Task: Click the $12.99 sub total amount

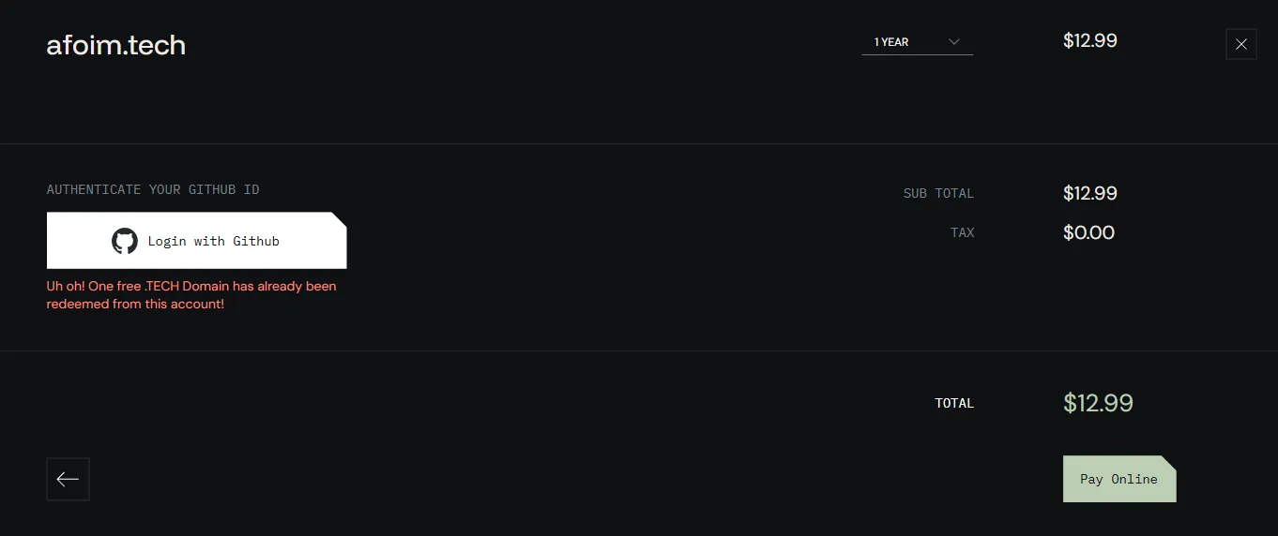Action: coord(1090,193)
